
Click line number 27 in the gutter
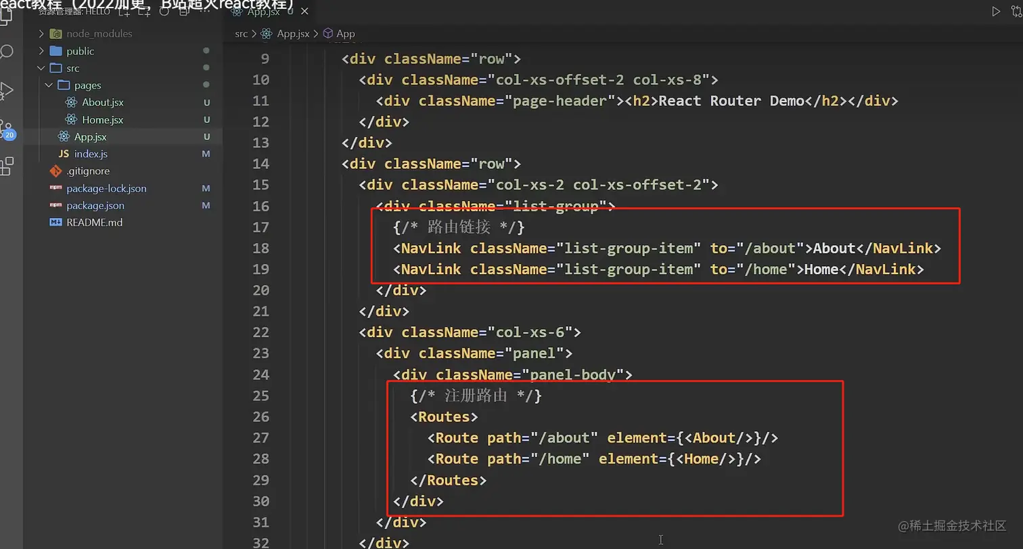pyautogui.click(x=260, y=438)
